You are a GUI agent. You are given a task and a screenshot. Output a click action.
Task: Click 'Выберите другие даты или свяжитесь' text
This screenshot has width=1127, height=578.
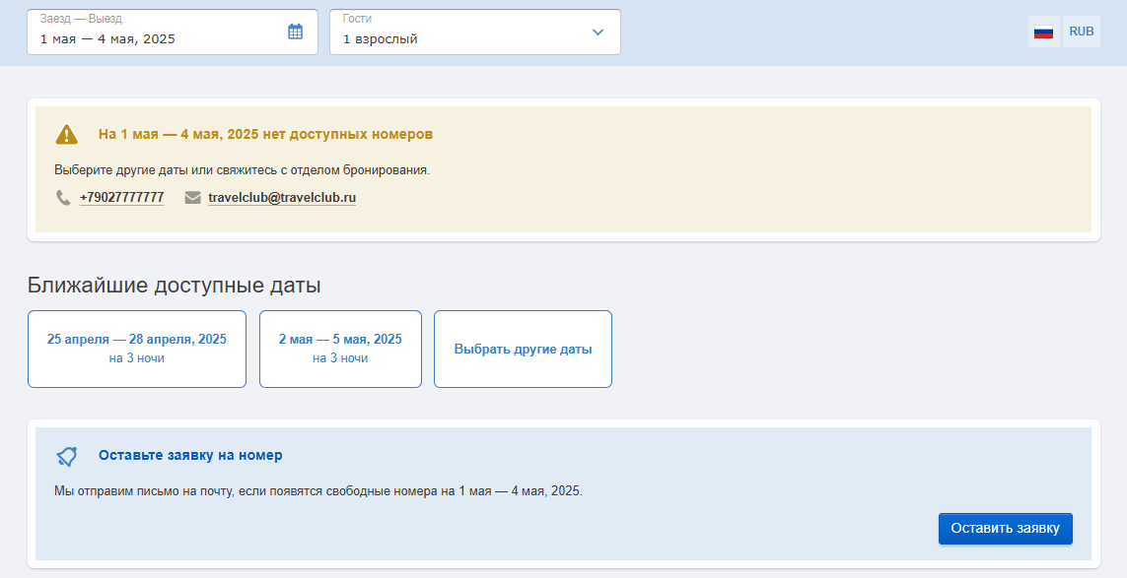243,170
